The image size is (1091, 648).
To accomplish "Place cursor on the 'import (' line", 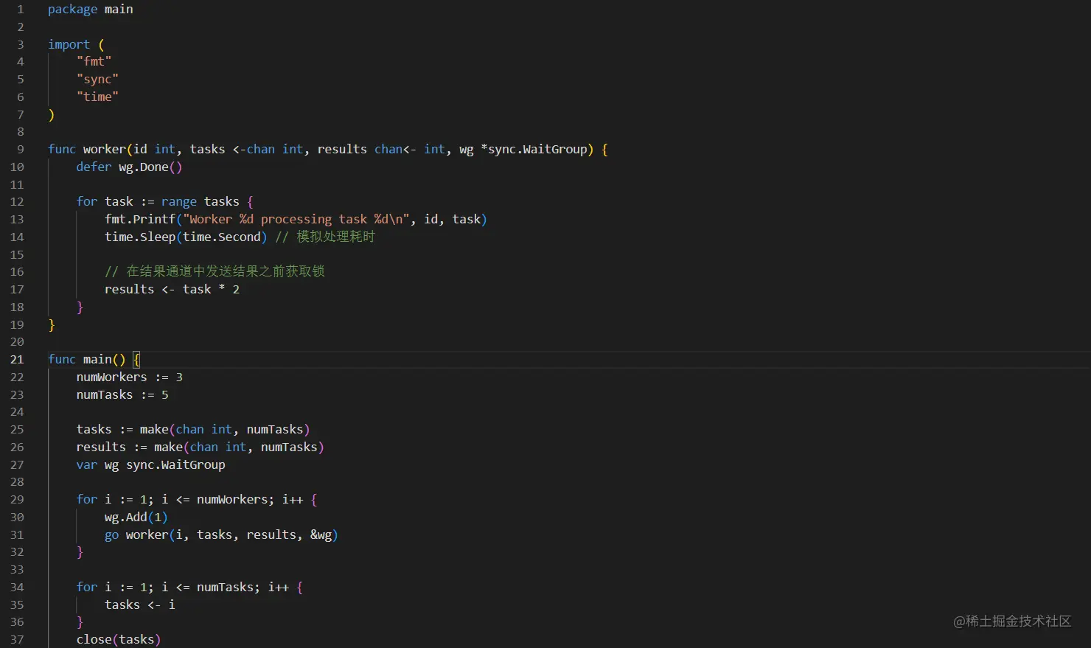I will [76, 44].
